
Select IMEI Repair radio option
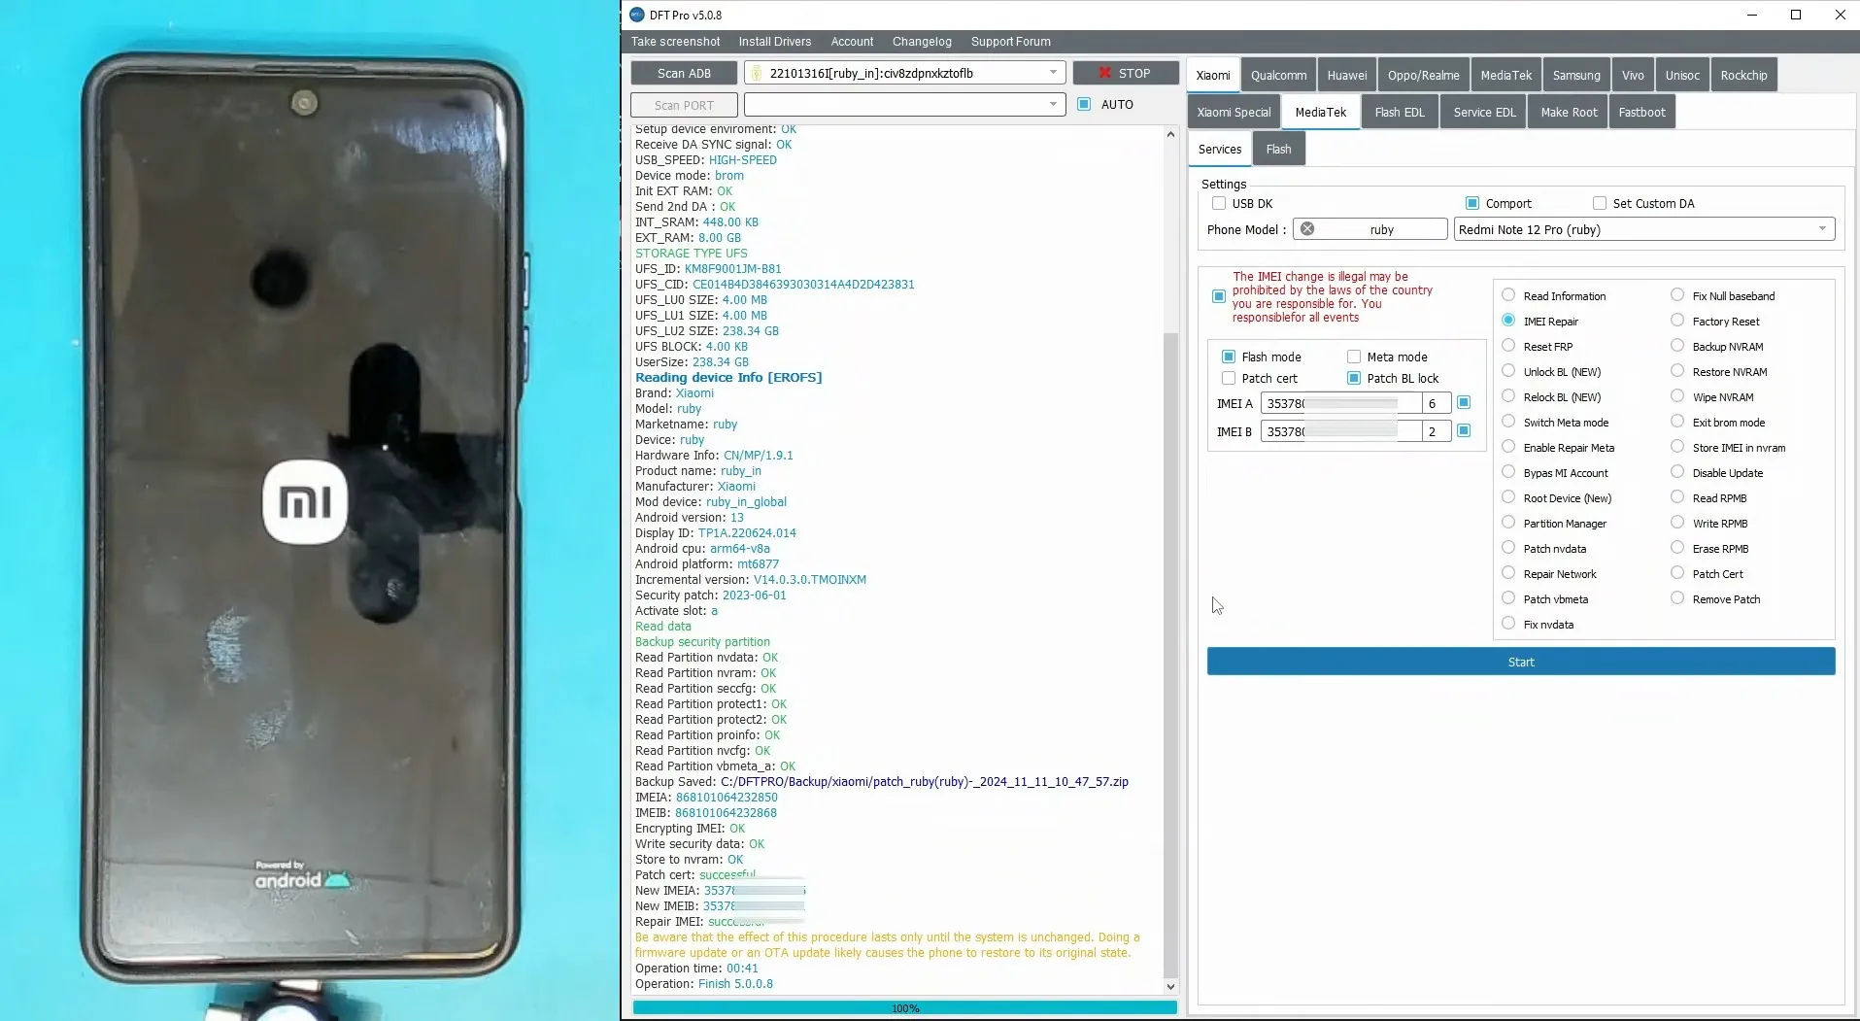point(1508,320)
